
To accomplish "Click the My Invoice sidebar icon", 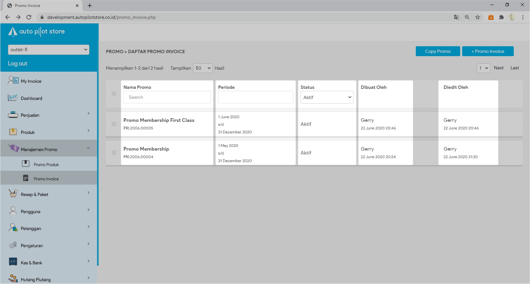I will (x=13, y=80).
